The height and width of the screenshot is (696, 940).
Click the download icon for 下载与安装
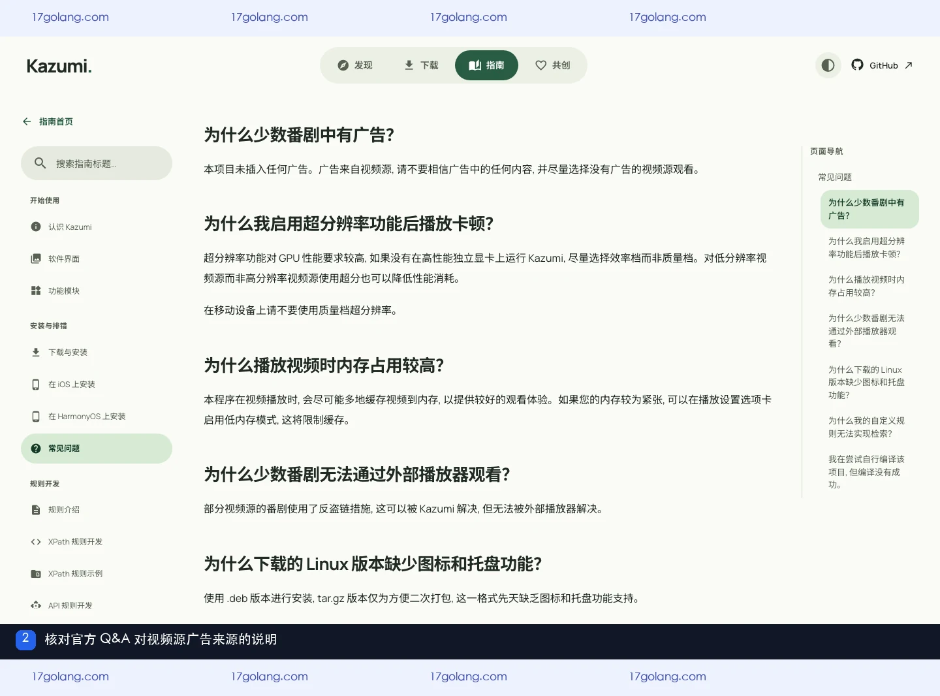pos(36,352)
